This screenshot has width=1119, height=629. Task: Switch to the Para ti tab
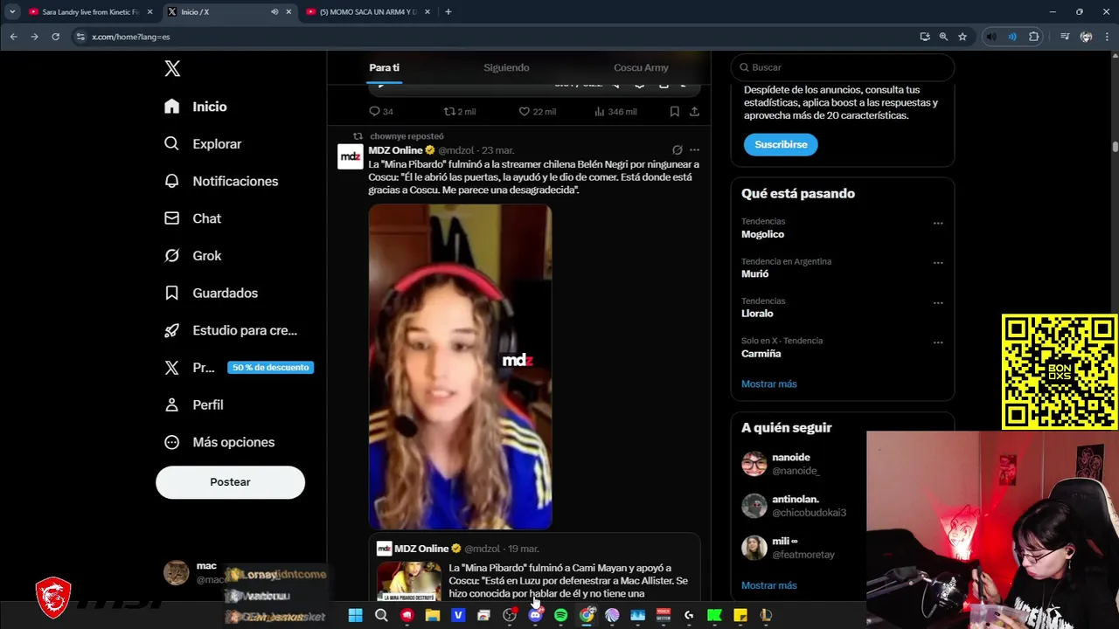point(384,67)
